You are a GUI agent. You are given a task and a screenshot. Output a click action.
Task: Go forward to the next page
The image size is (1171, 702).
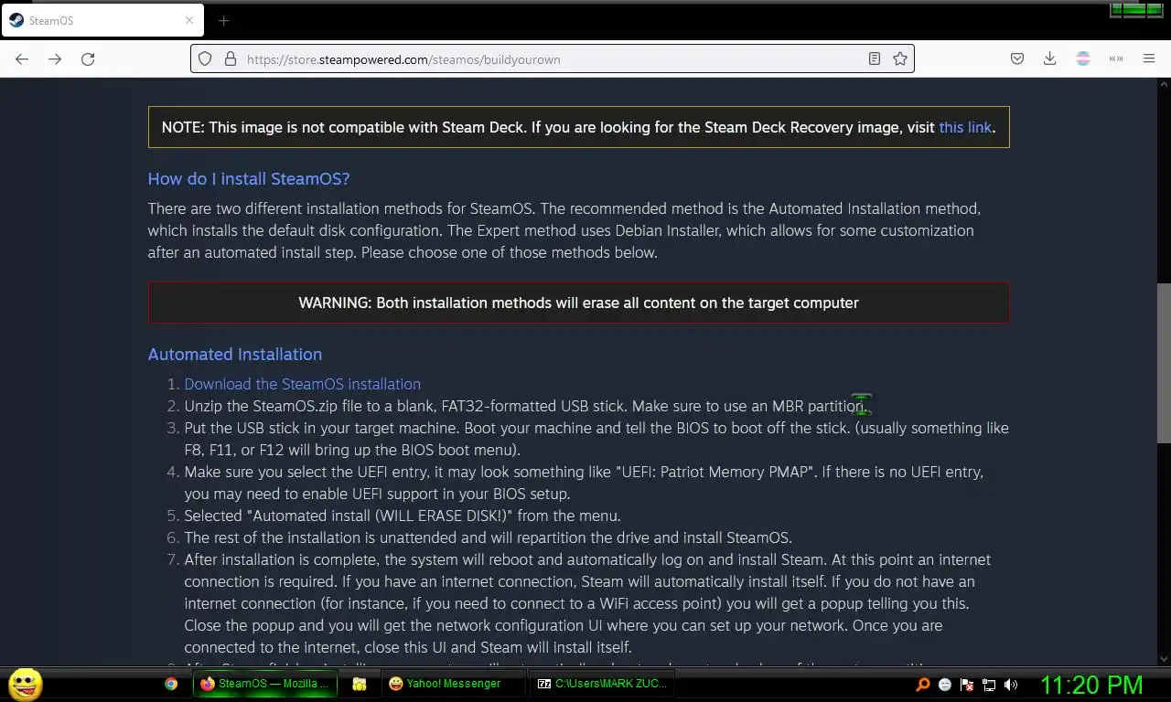[55, 58]
